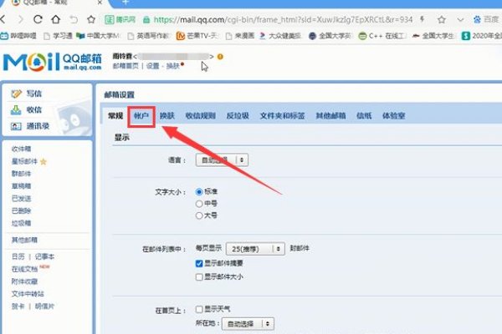This screenshot has height=334, width=502.
Task: Click the star icon right of the URL
Action: click(442, 19)
